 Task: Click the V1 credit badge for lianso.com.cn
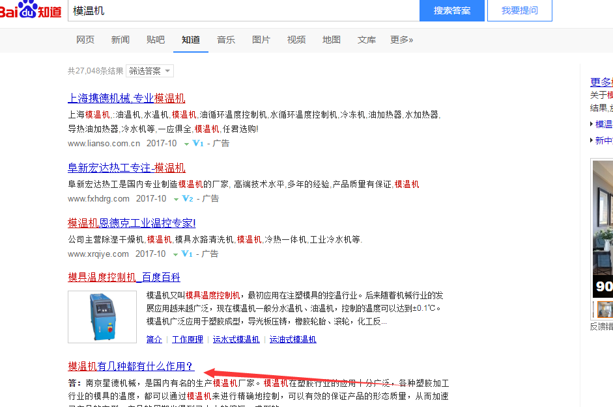(x=198, y=144)
